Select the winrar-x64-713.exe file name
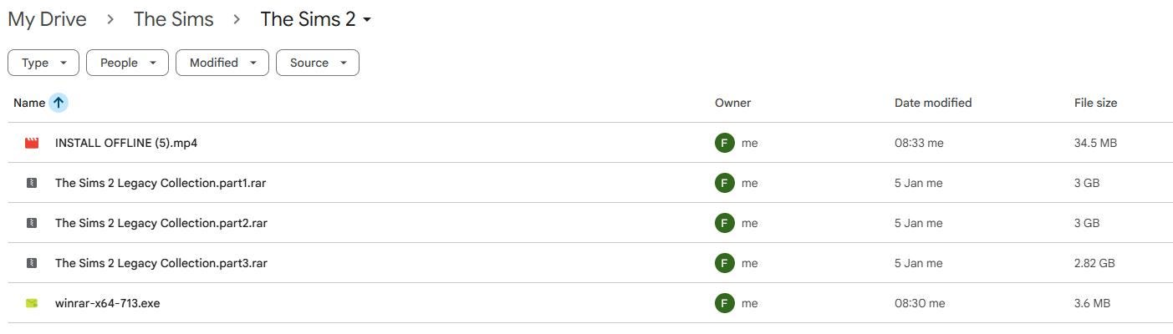The height and width of the screenshot is (334, 1173). [107, 303]
